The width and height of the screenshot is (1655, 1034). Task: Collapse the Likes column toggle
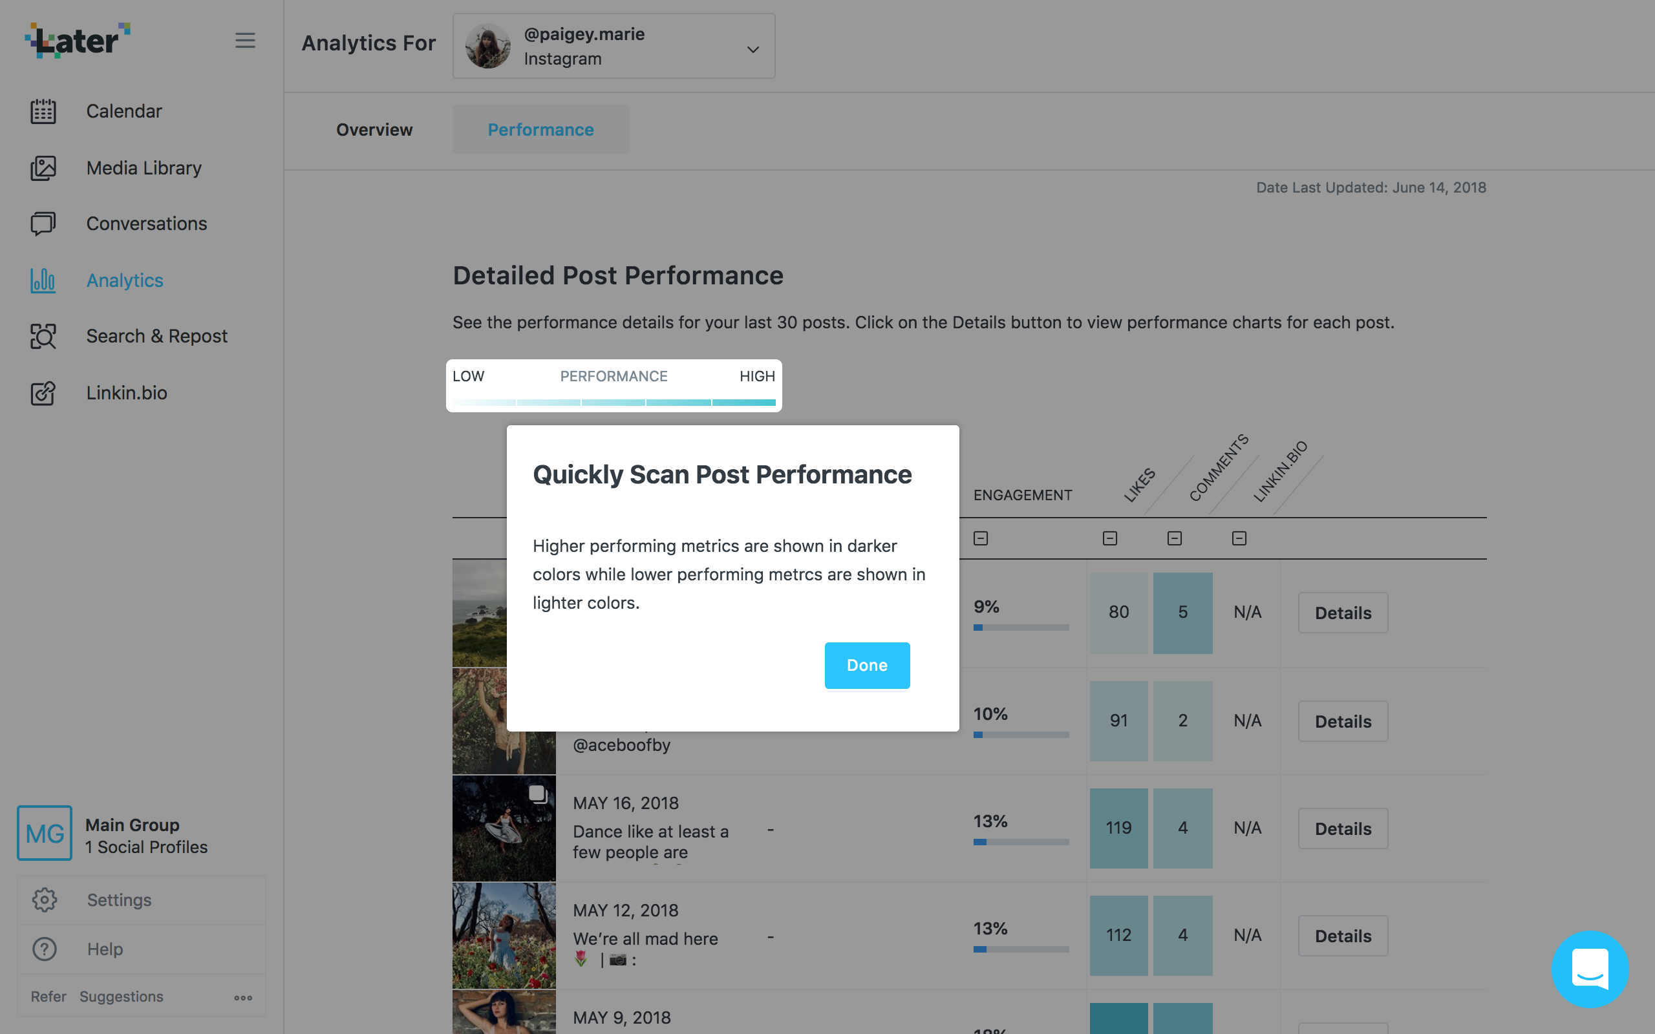pos(1110,538)
